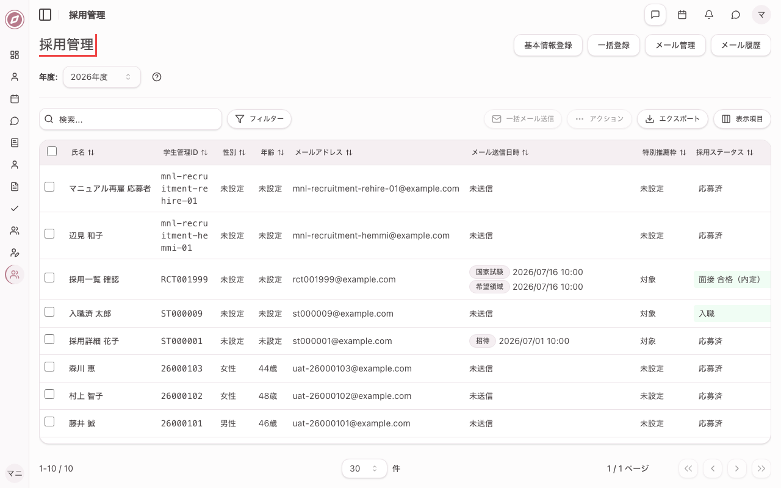Sort by 採用ステータス column

click(x=725, y=152)
